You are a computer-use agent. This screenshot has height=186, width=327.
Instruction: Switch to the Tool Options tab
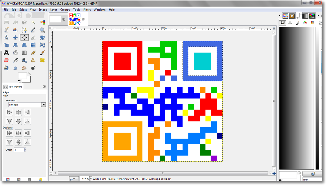13,86
